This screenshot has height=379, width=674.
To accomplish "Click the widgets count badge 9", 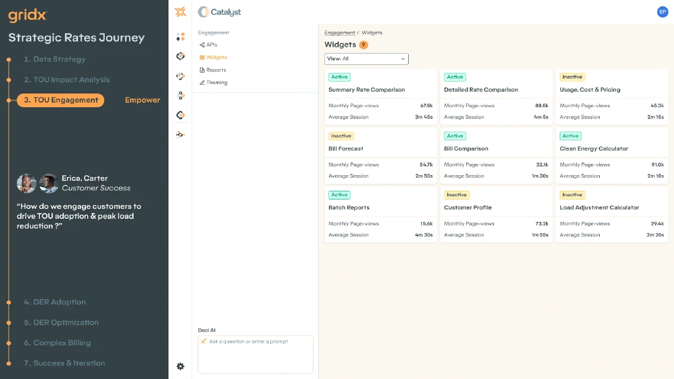I will pos(364,45).
